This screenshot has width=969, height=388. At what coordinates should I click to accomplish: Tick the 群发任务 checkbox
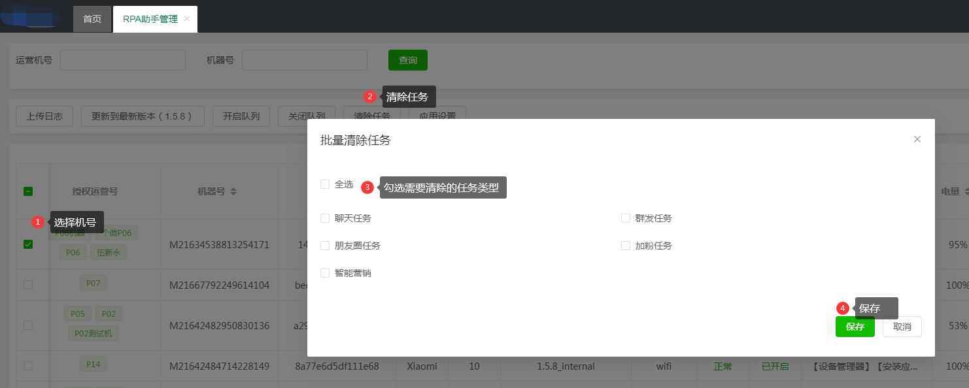(626, 218)
